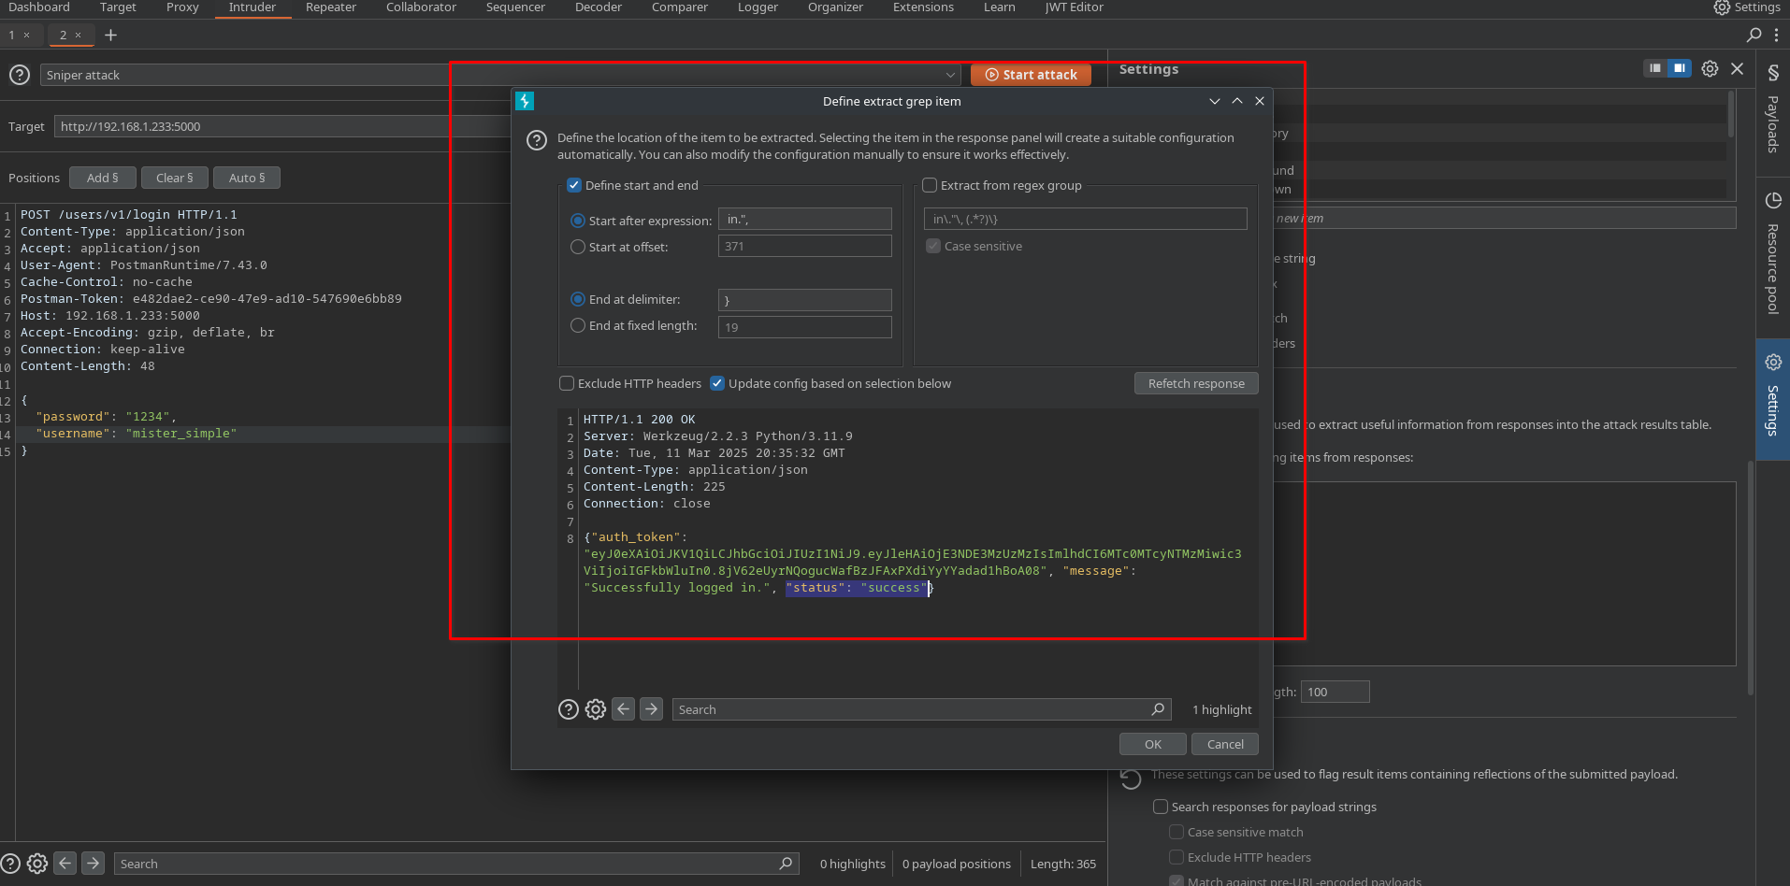Click the search magnifier icon in tab bar
Viewport: 1790px width, 886px height.
coord(1754,35)
